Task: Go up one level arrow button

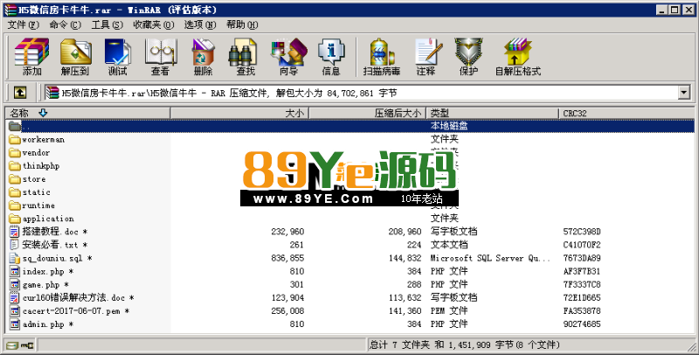Action: (x=19, y=93)
